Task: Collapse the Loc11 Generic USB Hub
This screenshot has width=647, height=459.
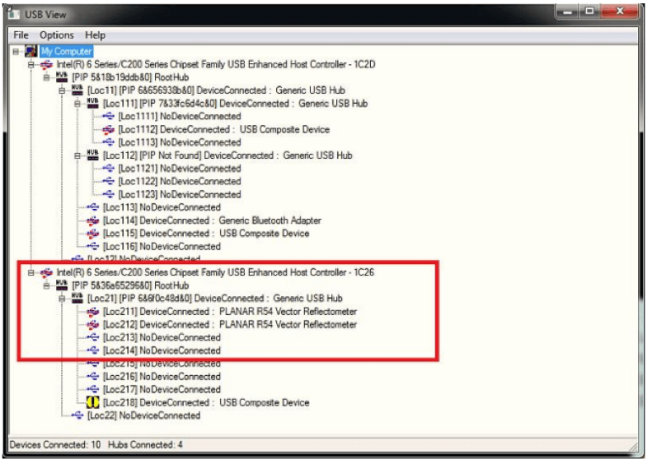Action: point(62,90)
